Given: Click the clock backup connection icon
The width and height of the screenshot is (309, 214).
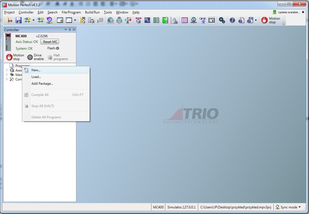Looking at the screenshot, I should pyautogui.click(x=49, y=20).
